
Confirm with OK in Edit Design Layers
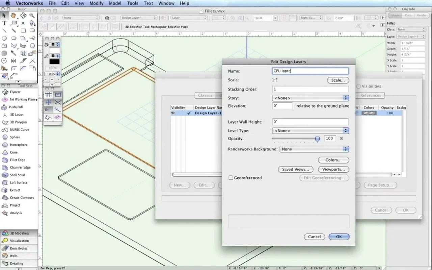(x=339, y=237)
